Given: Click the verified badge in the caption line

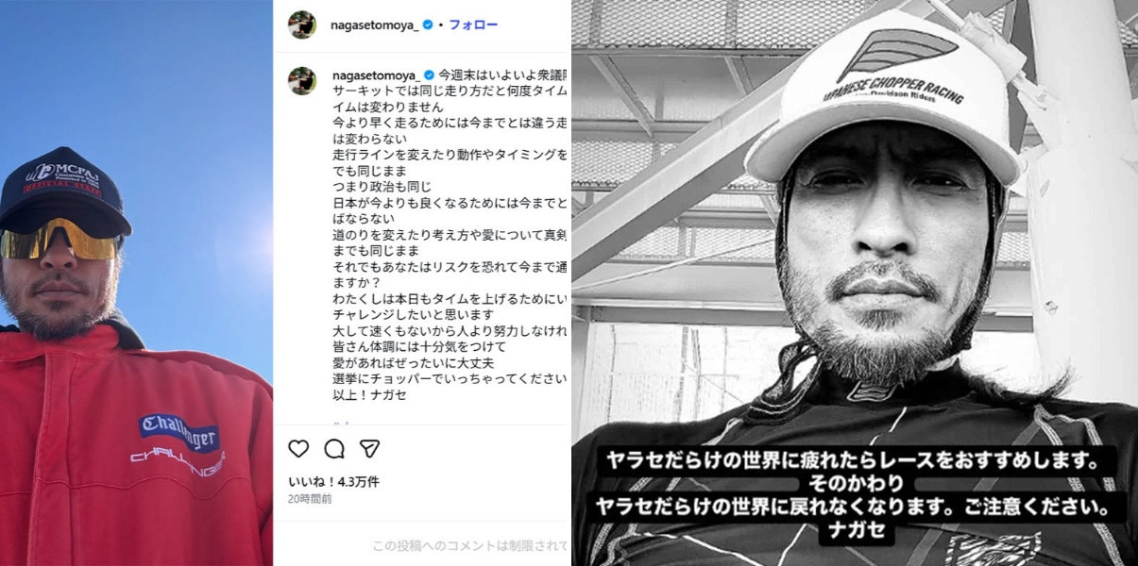Looking at the screenshot, I should coord(429,75).
